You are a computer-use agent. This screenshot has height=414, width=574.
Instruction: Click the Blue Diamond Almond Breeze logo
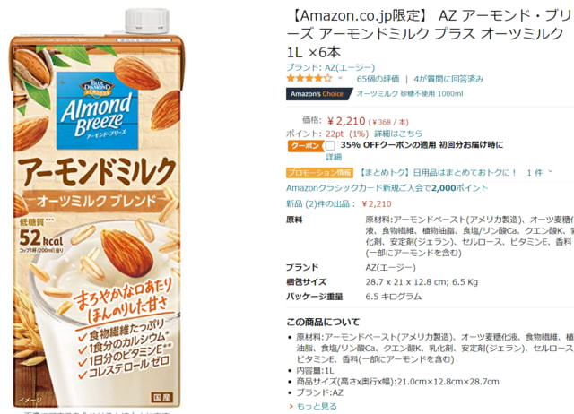point(97,111)
